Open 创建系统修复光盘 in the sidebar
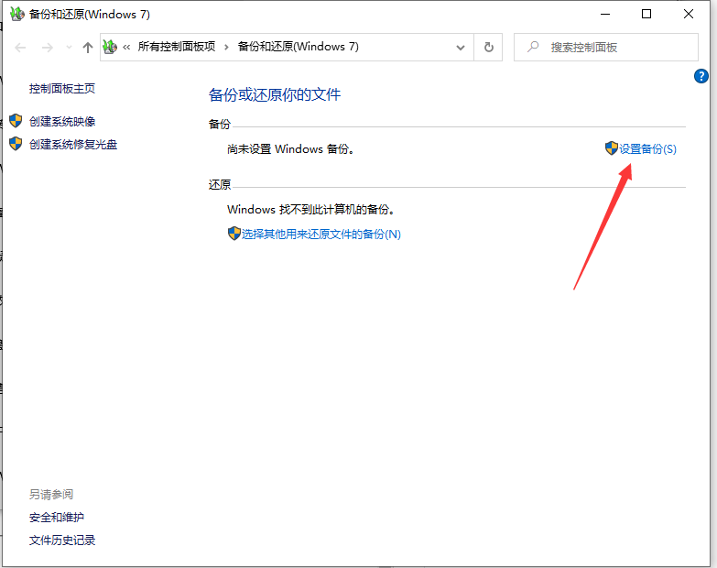Image resolution: width=717 pixels, height=568 pixels. point(73,144)
